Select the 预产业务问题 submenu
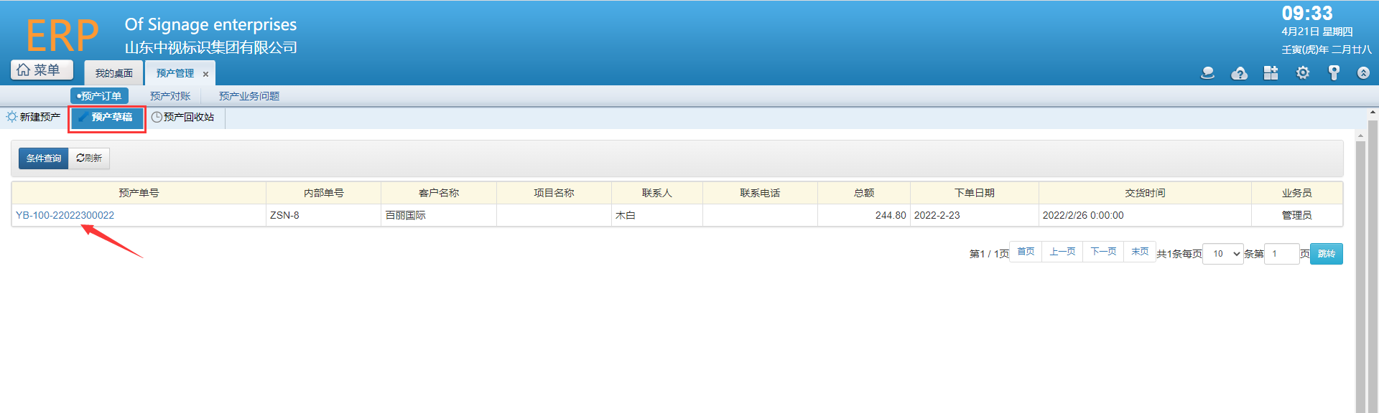Image resolution: width=1379 pixels, height=413 pixels. click(249, 96)
